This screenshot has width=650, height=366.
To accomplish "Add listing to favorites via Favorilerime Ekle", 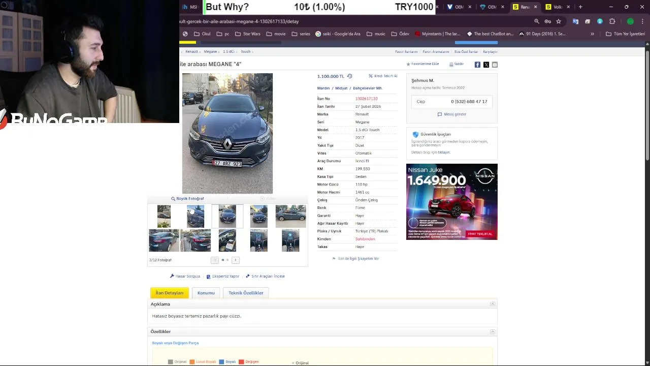I will [422, 64].
